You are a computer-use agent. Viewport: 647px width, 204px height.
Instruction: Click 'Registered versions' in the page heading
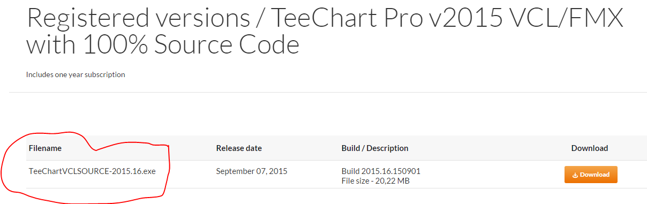[x=137, y=18]
